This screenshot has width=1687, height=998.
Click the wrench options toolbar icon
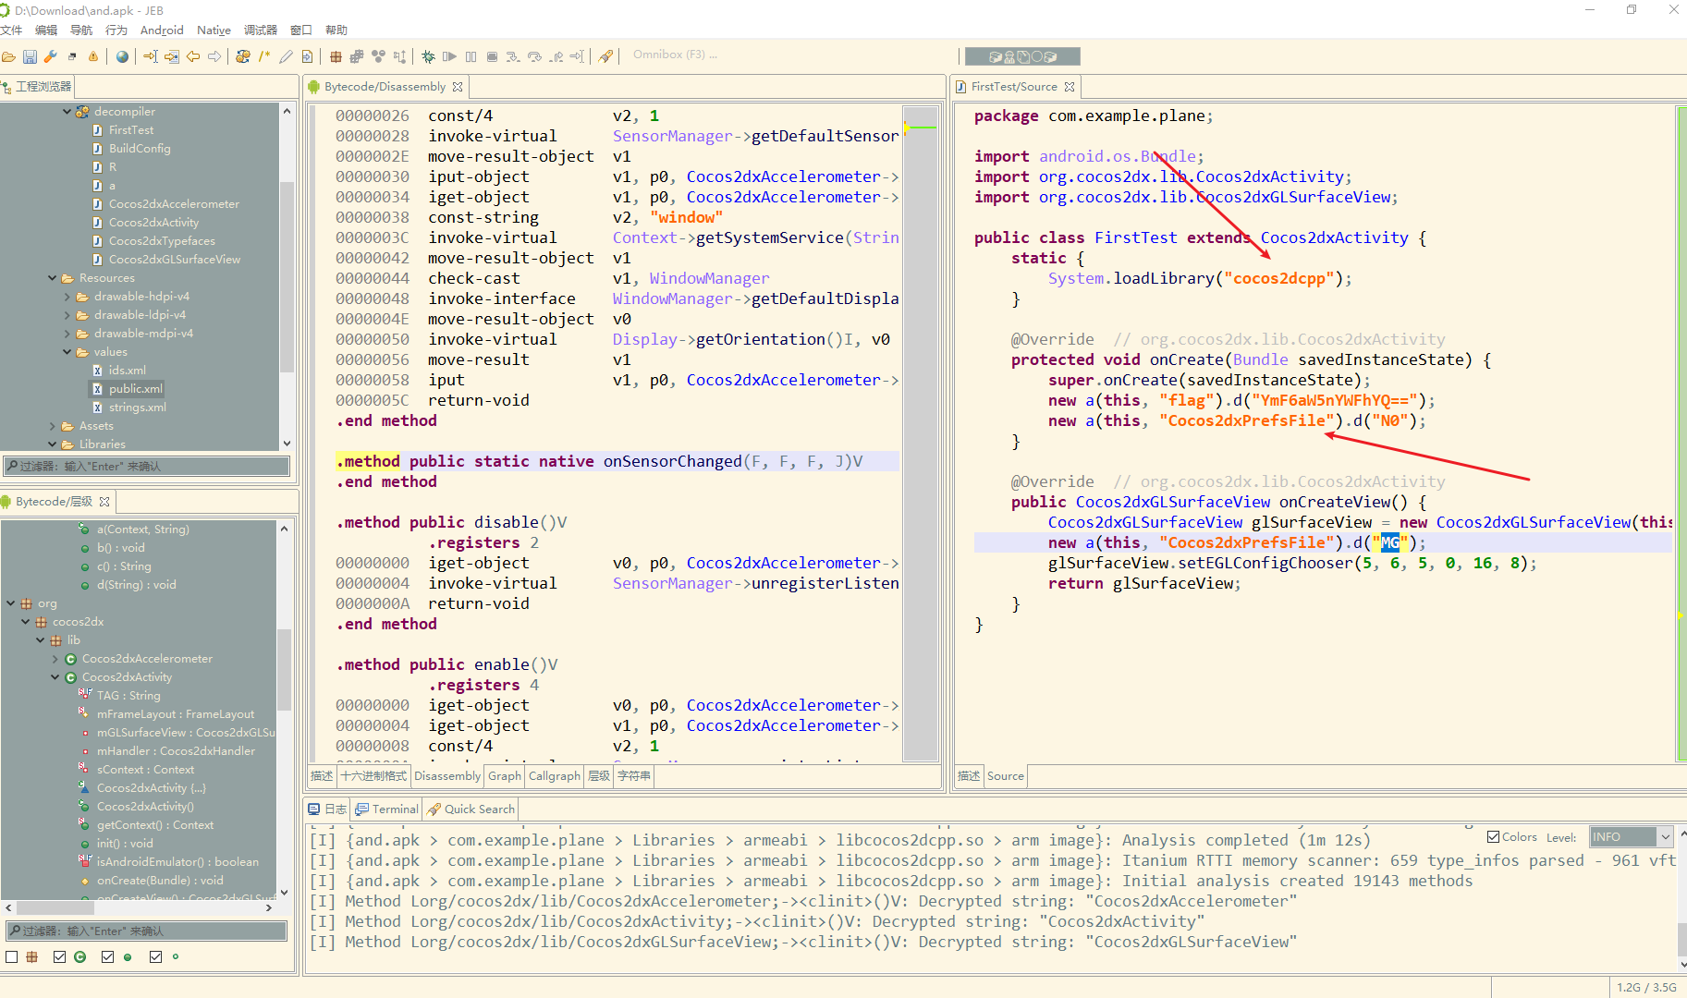point(51,56)
